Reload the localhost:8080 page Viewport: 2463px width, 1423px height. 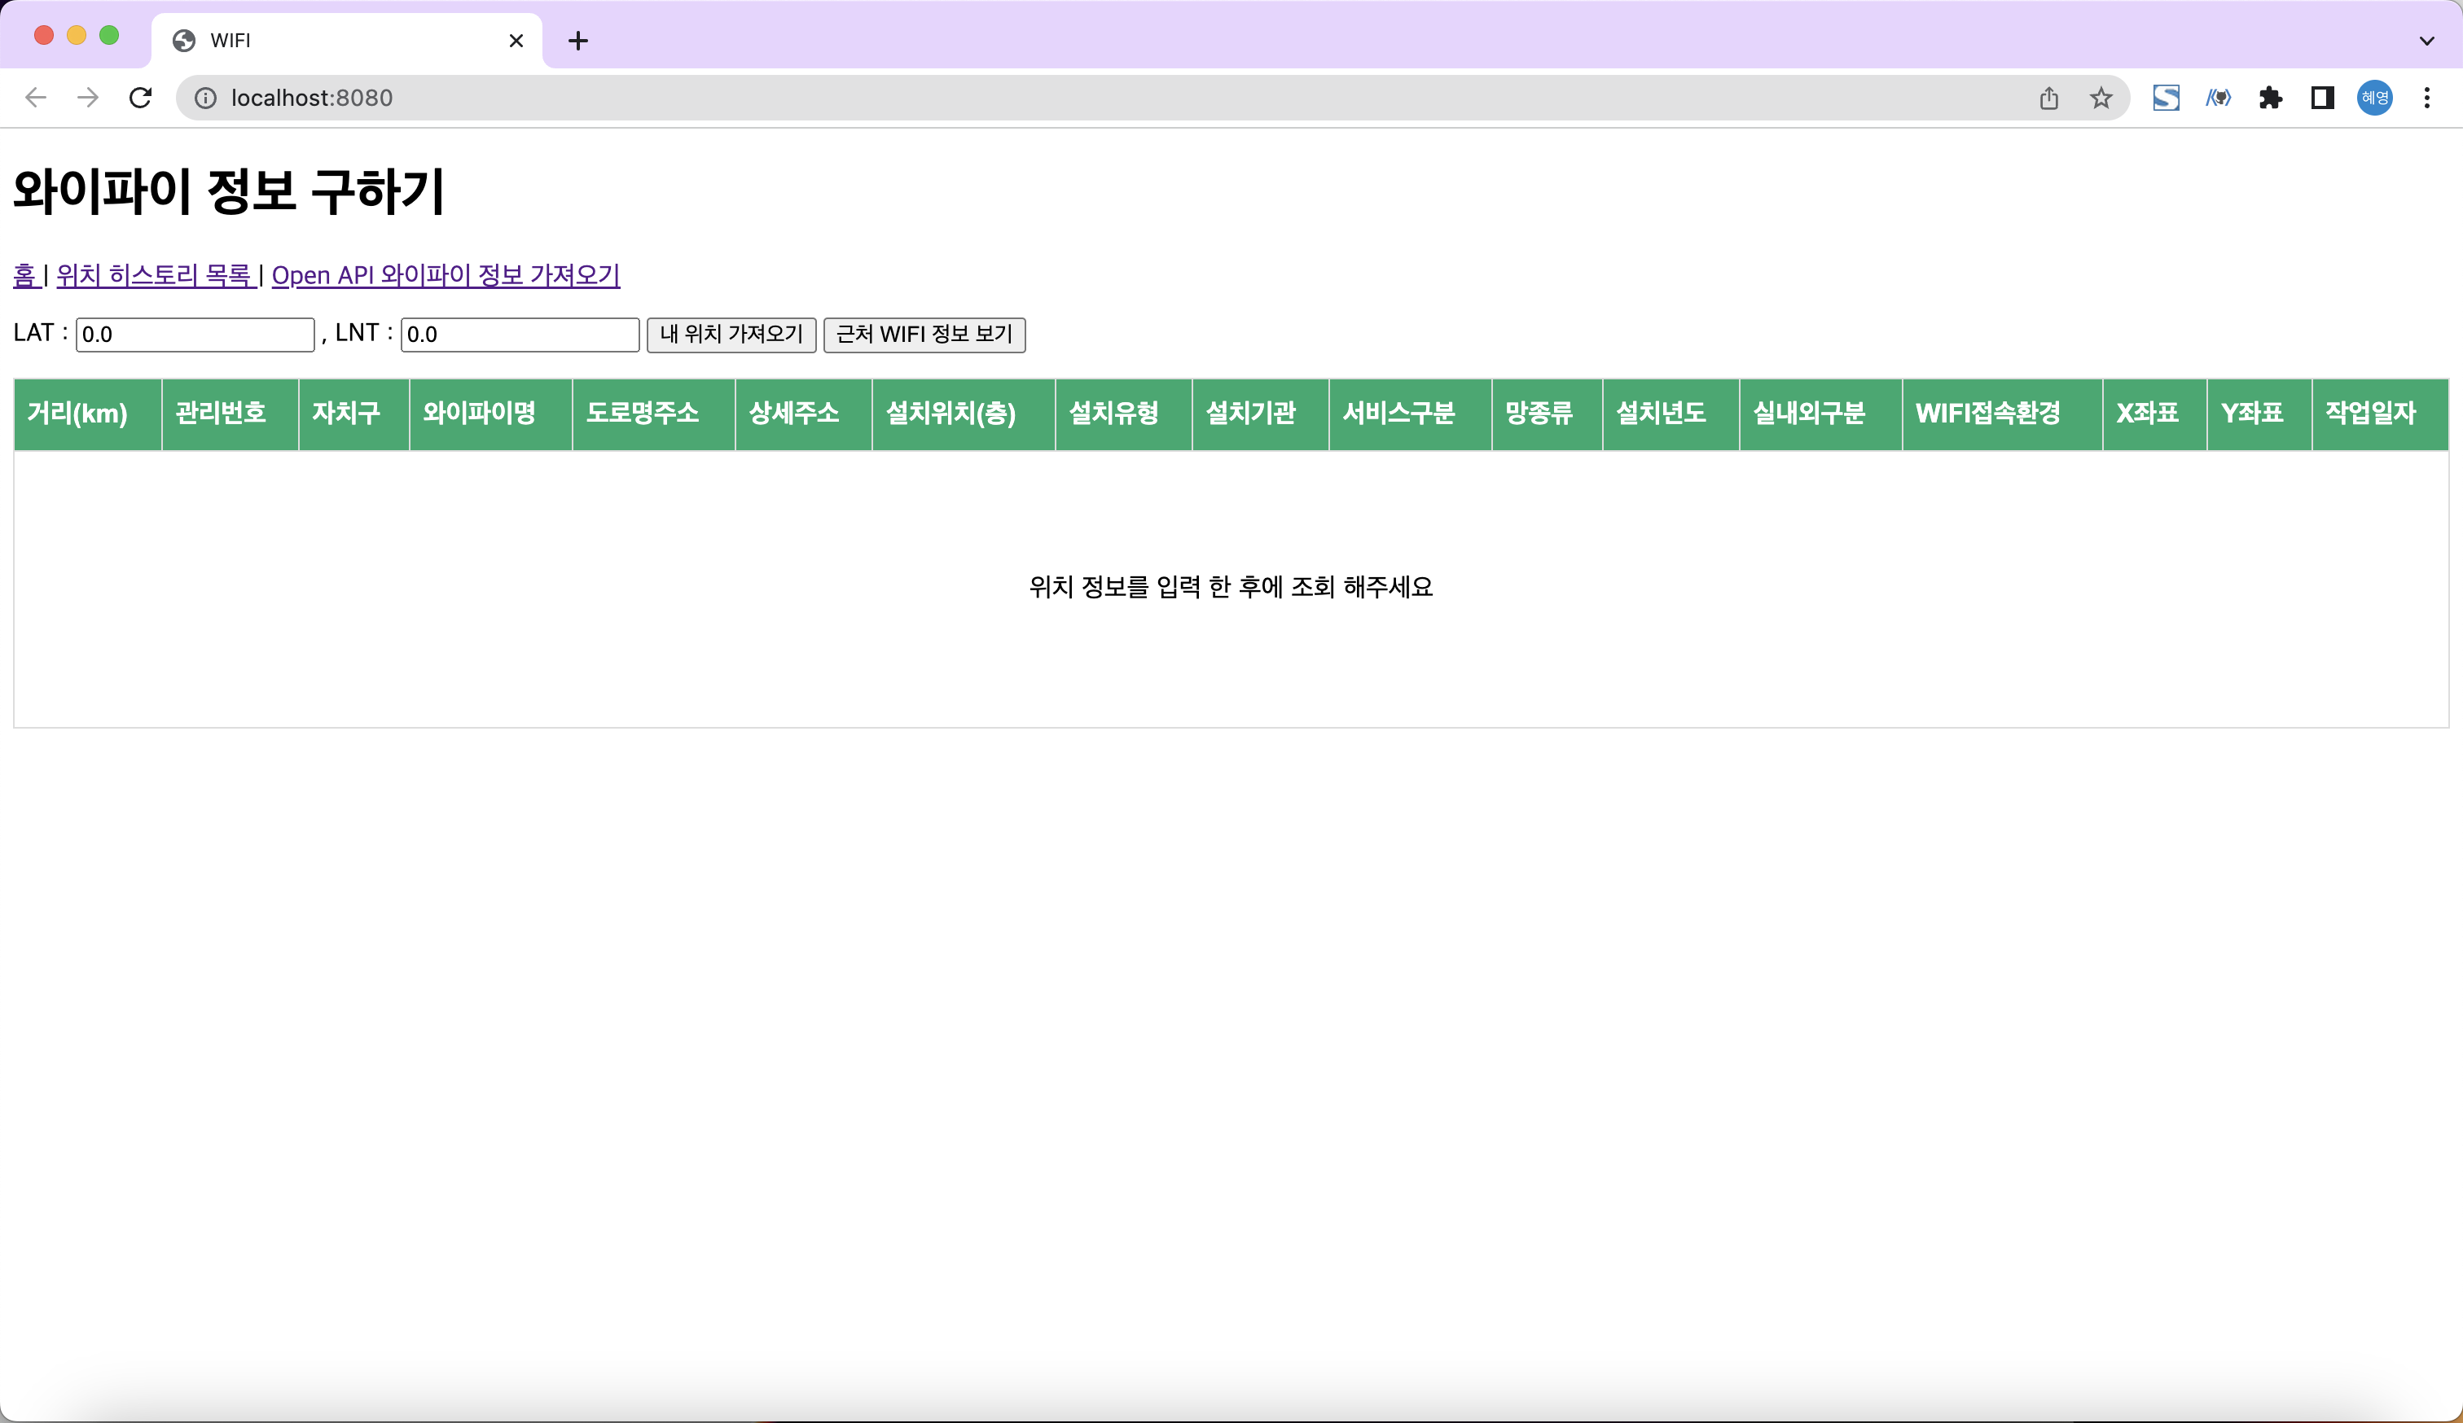[x=140, y=97]
